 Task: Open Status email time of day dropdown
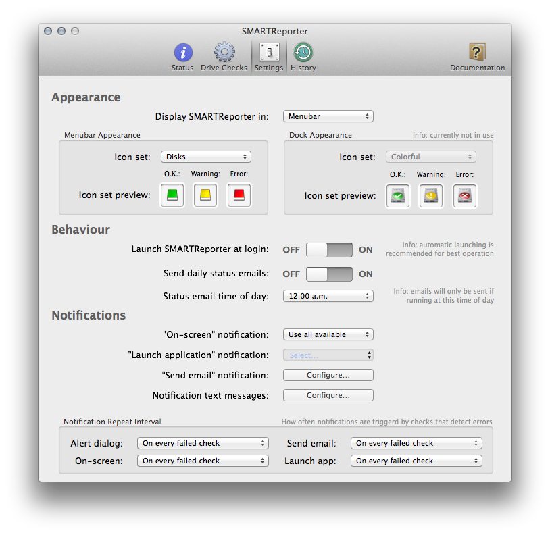[x=328, y=296]
